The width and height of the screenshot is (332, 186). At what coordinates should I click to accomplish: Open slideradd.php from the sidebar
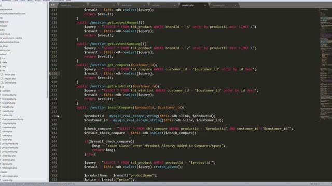[9, 156]
